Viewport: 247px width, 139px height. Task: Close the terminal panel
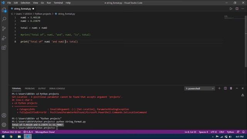(x=243, y=88)
